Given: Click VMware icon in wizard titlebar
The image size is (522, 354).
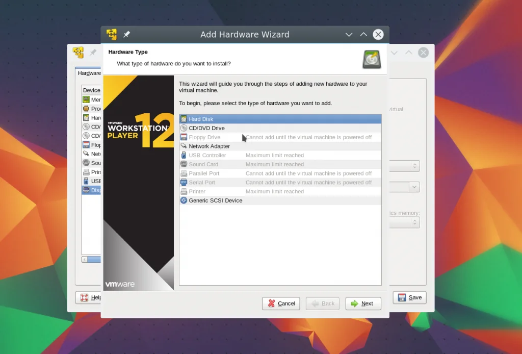Looking at the screenshot, I should click(x=112, y=34).
